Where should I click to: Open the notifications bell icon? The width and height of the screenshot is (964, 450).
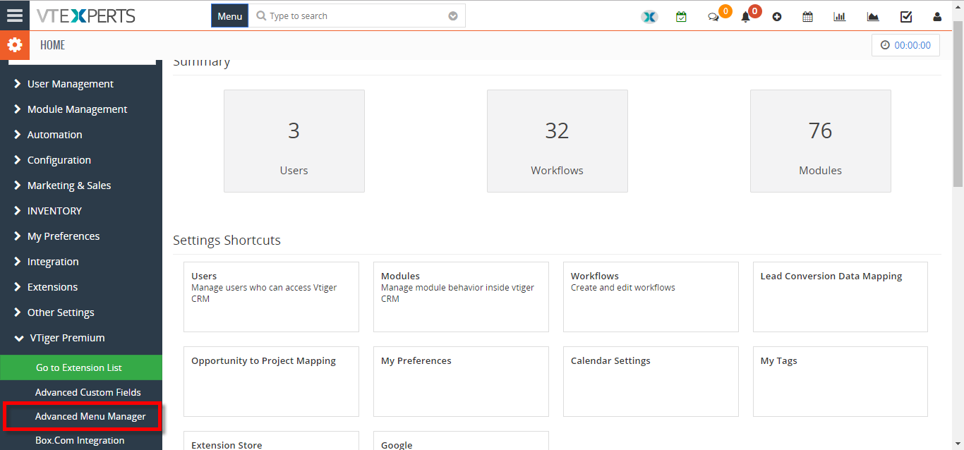click(x=745, y=17)
